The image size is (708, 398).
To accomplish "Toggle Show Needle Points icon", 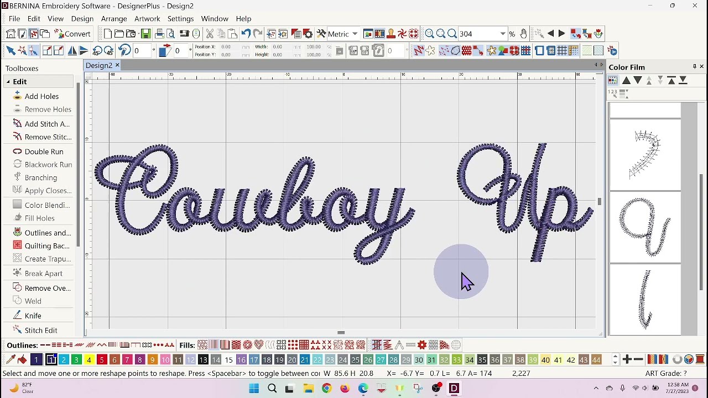I will click(444, 51).
